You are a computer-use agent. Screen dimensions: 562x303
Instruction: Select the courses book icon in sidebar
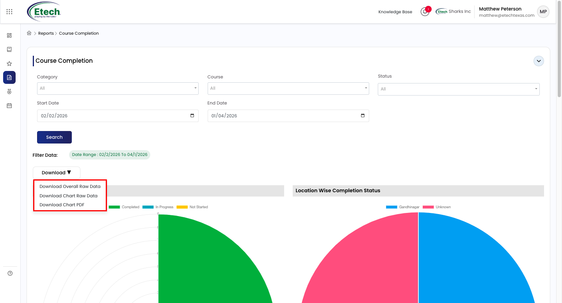pos(9,50)
